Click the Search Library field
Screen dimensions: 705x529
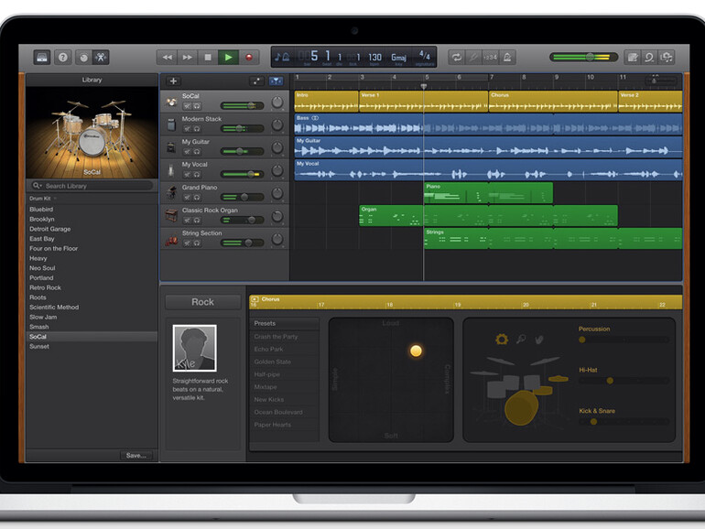pyautogui.click(x=92, y=186)
